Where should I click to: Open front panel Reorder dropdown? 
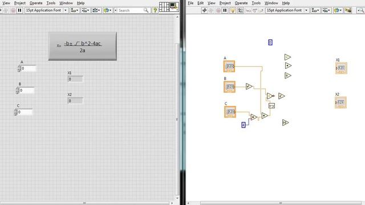(x=107, y=10)
